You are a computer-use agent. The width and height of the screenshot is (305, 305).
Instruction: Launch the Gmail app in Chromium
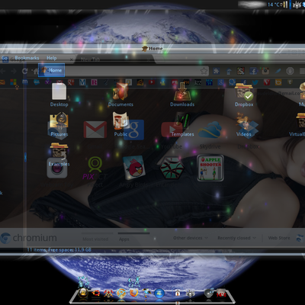(95, 130)
